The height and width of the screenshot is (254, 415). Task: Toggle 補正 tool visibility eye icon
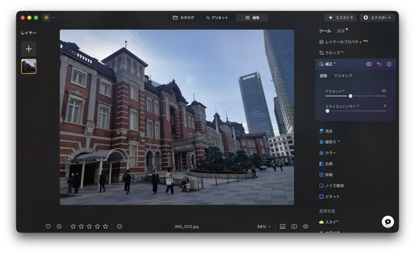(x=369, y=64)
